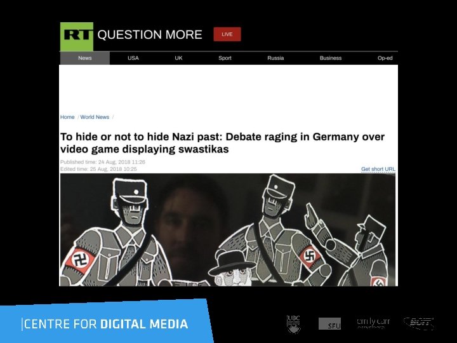Open the article's video game illustration
457x343 pixels.
pyautogui.click(x=228, y=230)
